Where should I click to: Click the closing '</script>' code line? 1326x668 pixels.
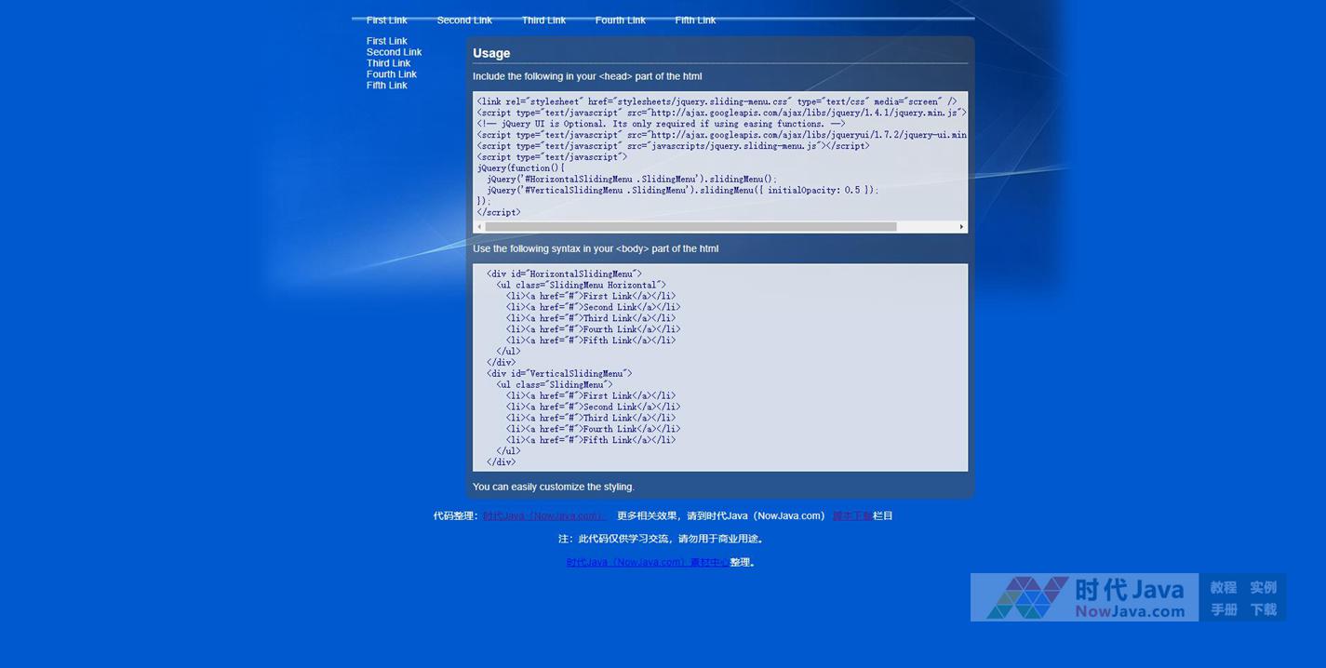click(x=499, y=213)
